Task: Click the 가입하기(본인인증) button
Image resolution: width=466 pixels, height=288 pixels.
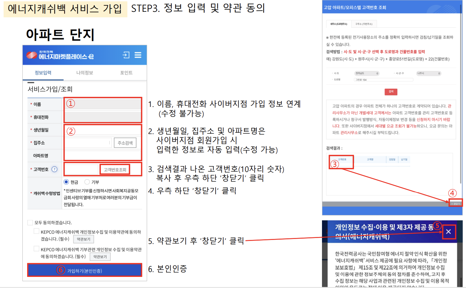Action: tap(85, 271)
